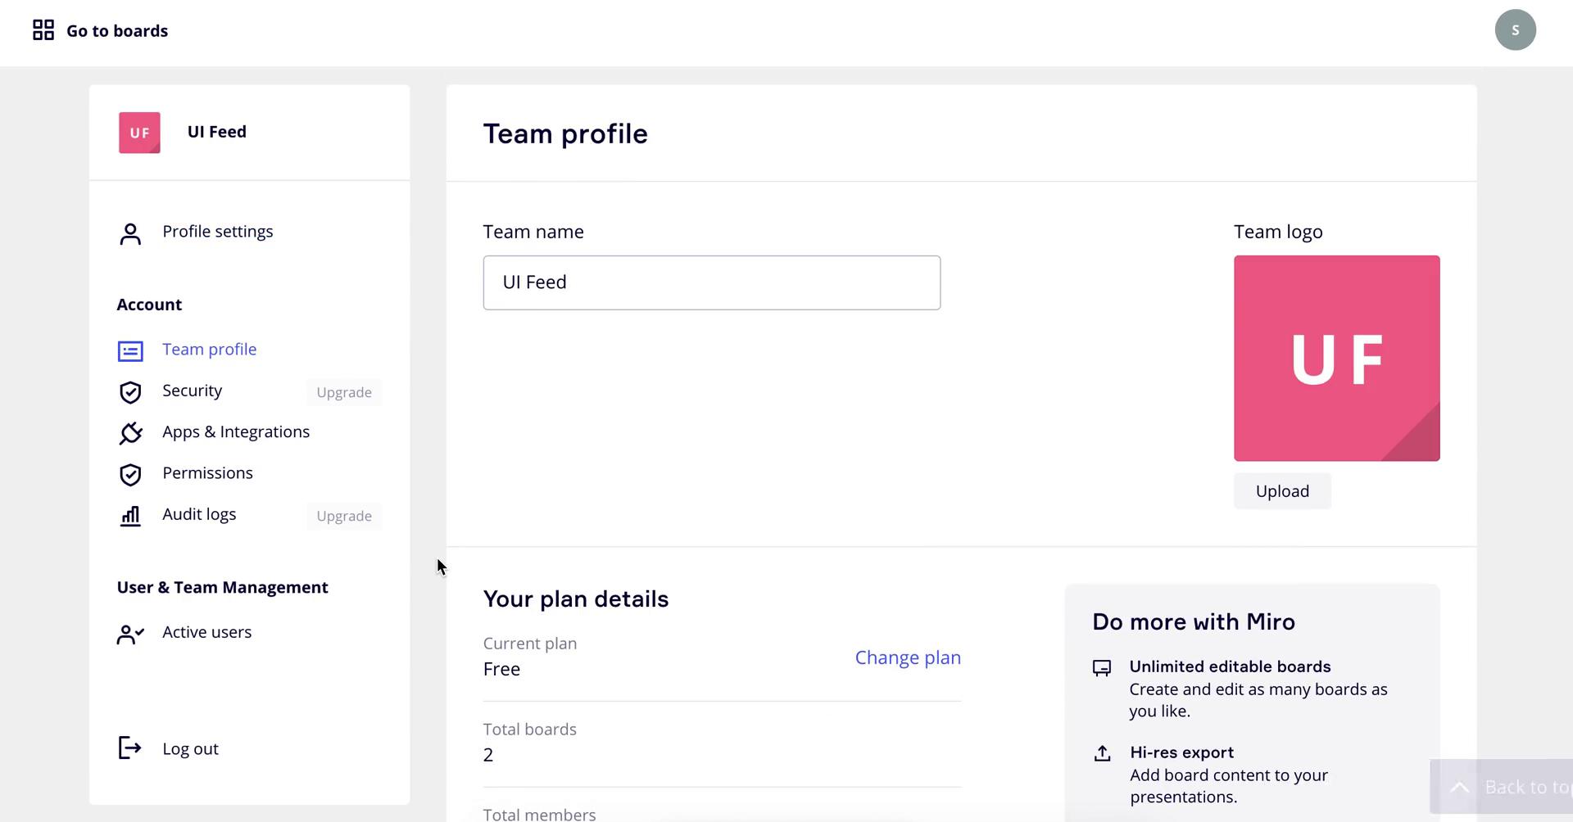
Task: Click the UF team logo in sidebar
Action: (x=139, y=133)
